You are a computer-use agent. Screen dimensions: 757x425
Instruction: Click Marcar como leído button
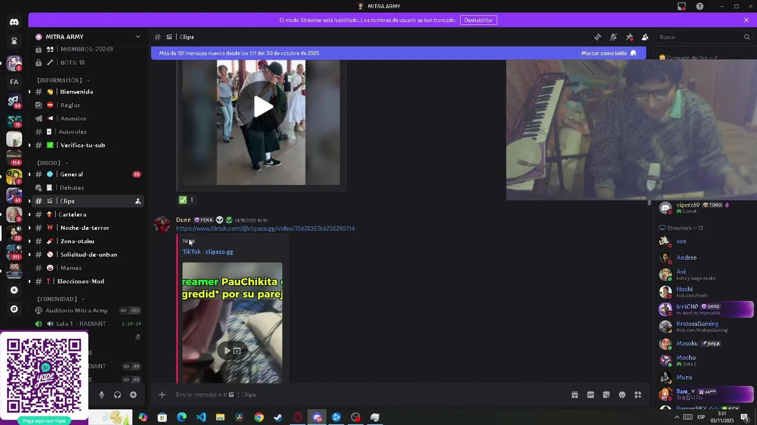pos(609,53)
